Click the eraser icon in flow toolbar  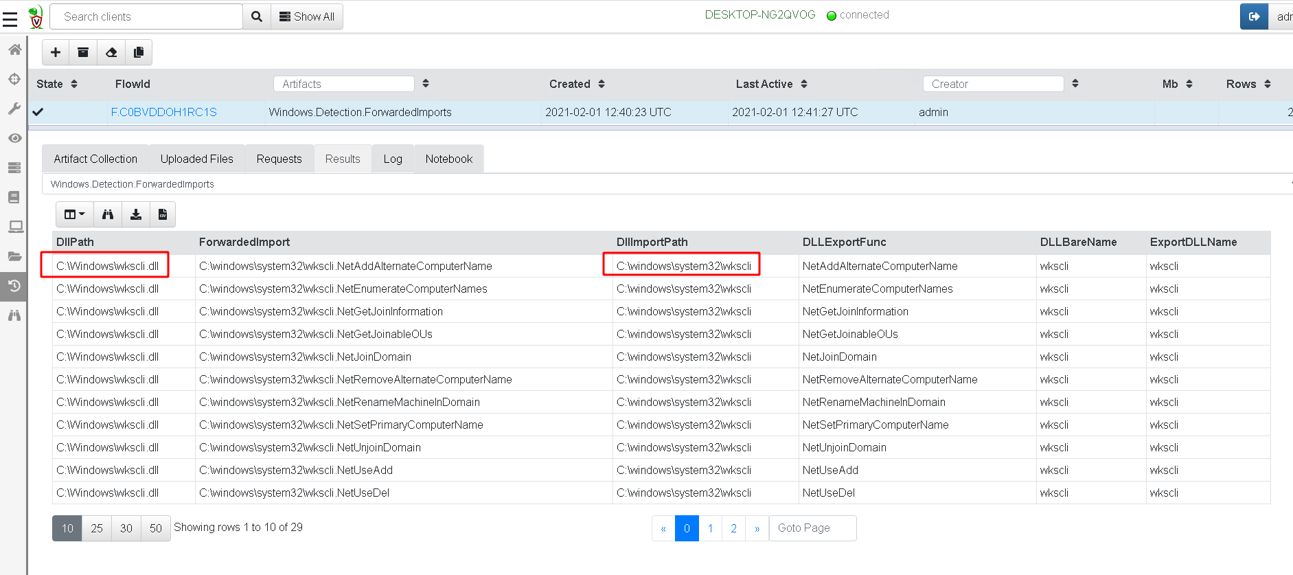click(111, 52)
